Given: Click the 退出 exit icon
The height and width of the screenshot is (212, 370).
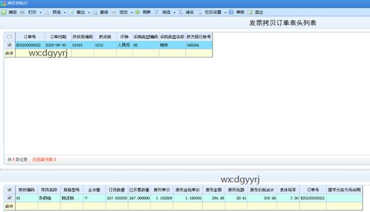Looking at the screenshot, I should (250, 12).
